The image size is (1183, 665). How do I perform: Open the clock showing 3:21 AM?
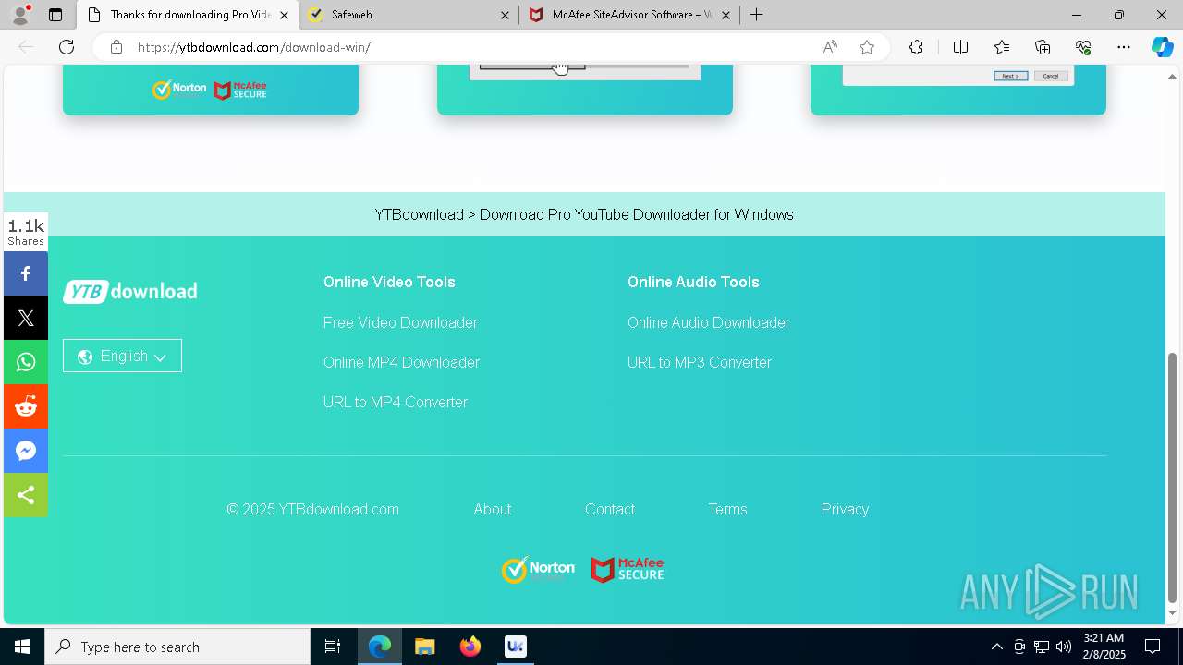point(1104,647)
